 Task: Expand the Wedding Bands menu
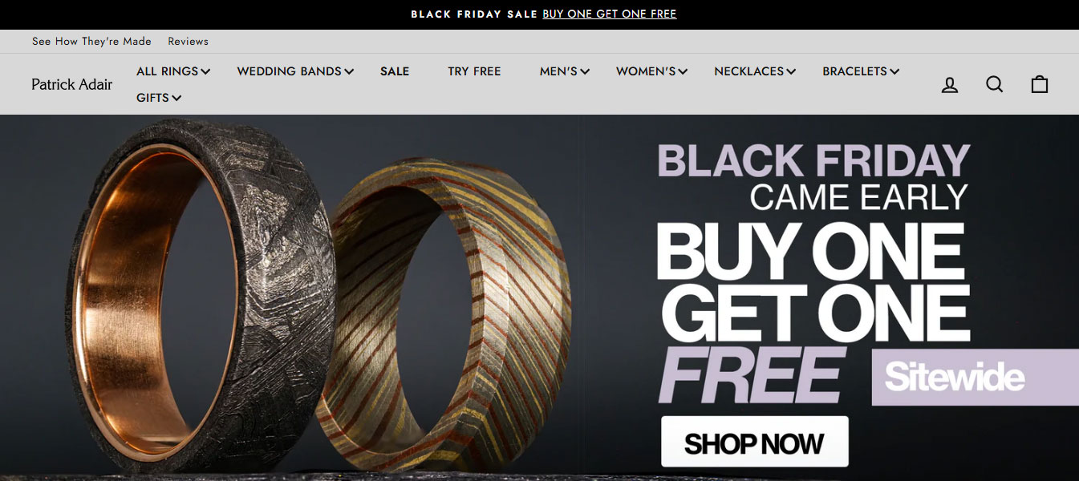(295, 71)
